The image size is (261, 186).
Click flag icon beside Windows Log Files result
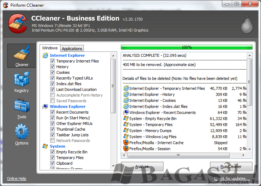click(x=126, y=137)
